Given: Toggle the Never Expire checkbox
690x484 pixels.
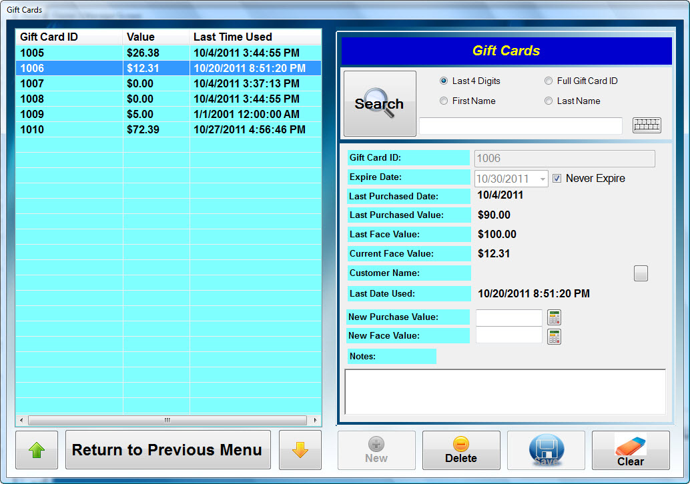Looking at the screenshot, I should pyautogui.click(x=557, y=178).
